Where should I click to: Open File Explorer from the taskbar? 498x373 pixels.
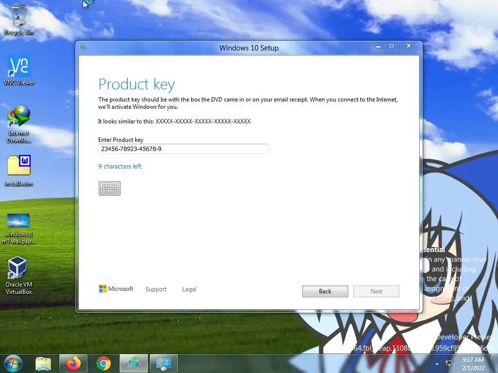click(43, 363)
